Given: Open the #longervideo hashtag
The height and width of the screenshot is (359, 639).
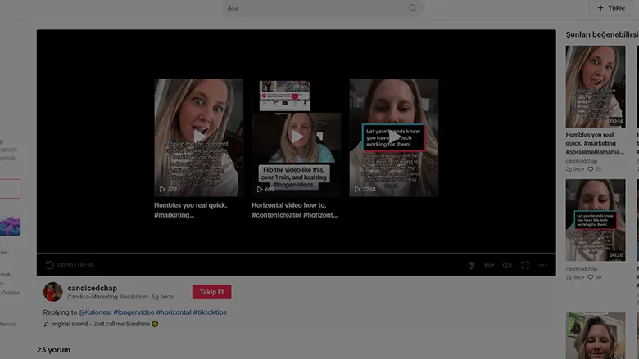Looking at the screenshot, I should pyautogui.click(x=134, y=312).
